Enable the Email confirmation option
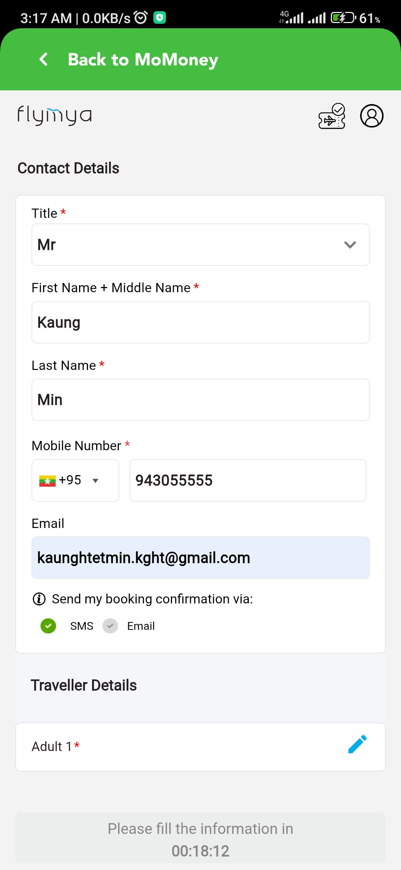This screenshot has width=401, height=870. coord(110,626)
